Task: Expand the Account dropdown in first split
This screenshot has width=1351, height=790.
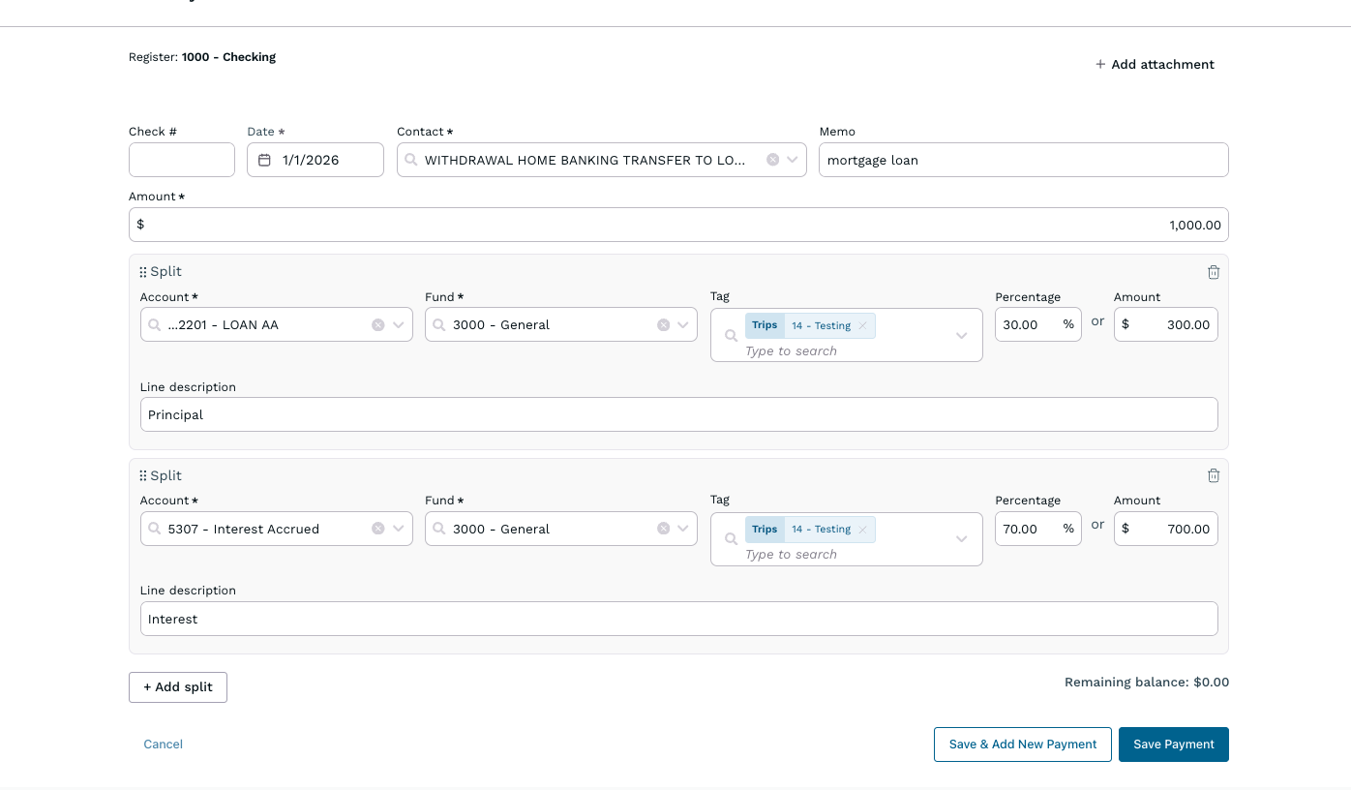Action: coord(398,324)
